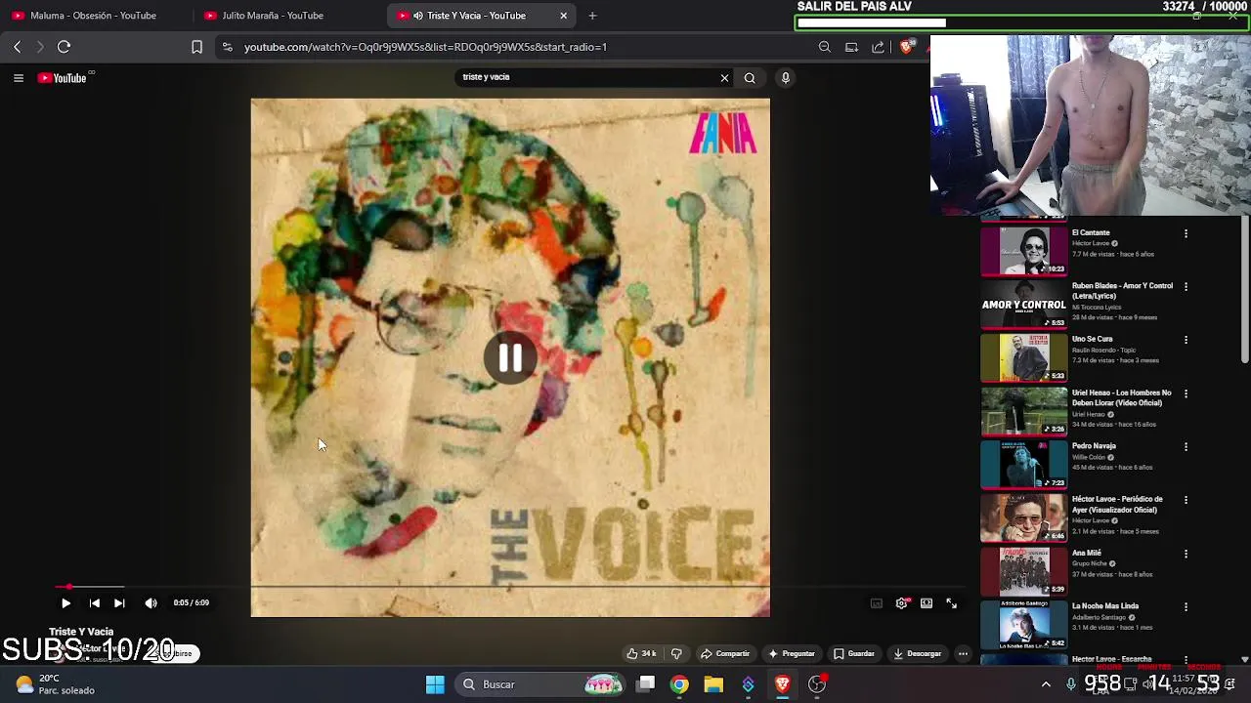1251x703 pixels.
Task: Skip to the previous video in the playlist
Action: (94, 603)
